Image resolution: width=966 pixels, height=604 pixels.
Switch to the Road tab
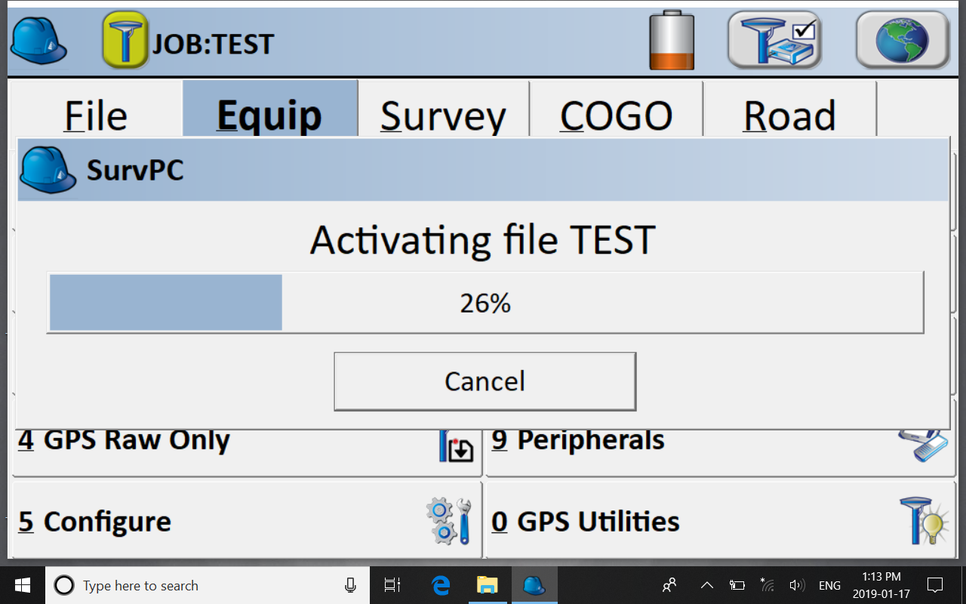[x=789, y=110]
